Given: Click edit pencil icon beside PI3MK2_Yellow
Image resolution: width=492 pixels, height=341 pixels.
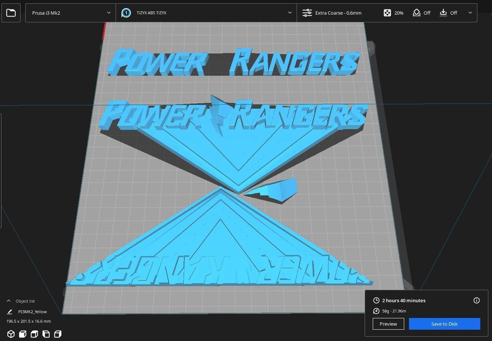Looking at the screenshot, I should tap(10, 312).
